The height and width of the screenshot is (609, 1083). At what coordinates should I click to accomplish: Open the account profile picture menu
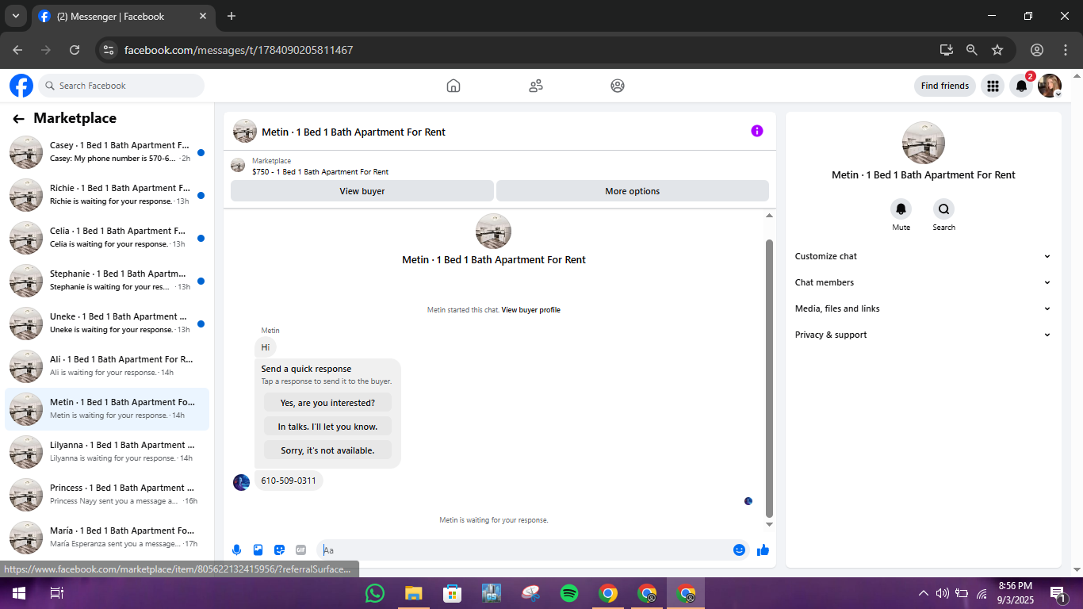coord(1050,86)
